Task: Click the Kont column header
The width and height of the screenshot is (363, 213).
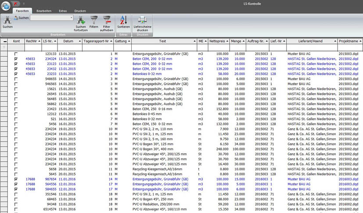Action: point(16,41)
